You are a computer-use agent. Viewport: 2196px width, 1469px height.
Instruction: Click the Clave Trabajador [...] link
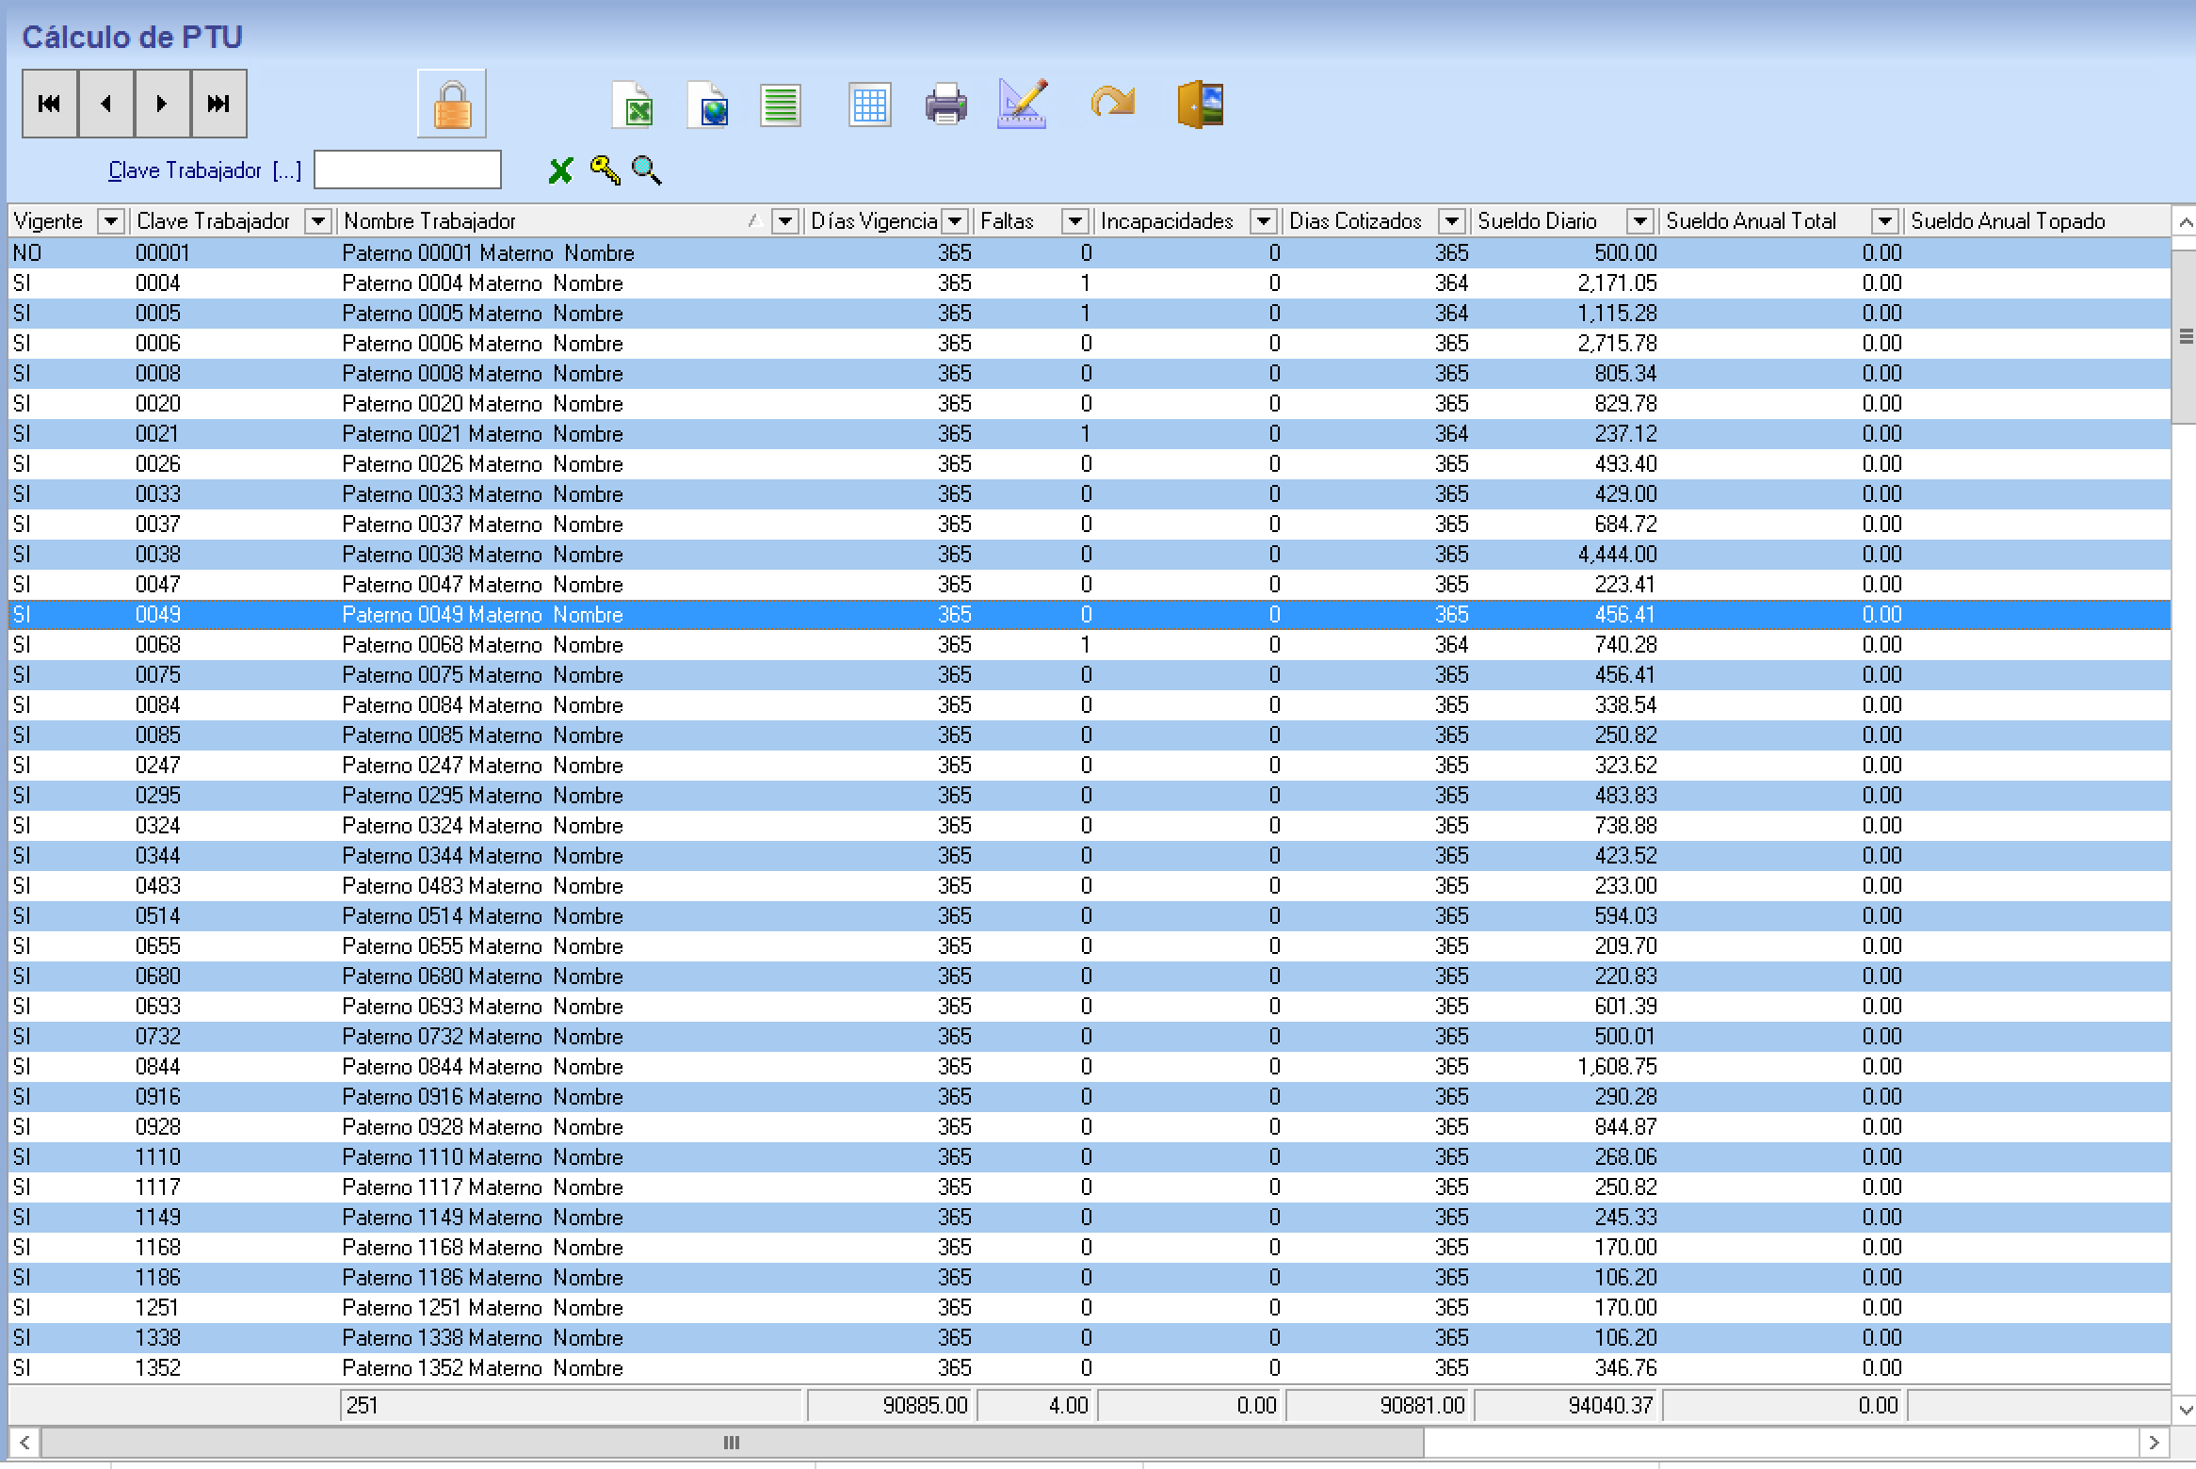coord(204,170)
